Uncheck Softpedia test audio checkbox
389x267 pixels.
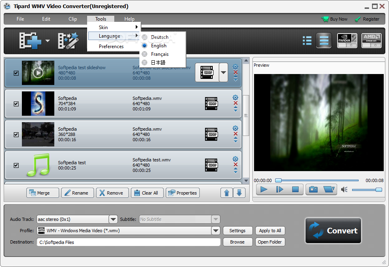tap(16, 165)
